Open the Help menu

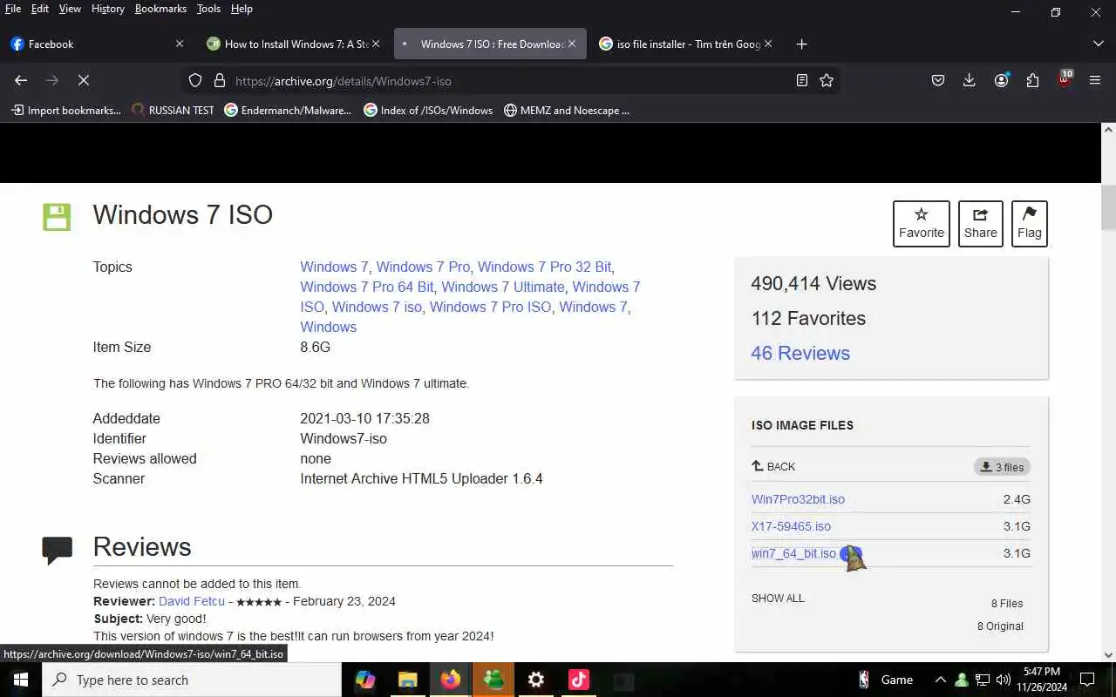[x=242, y=9]
